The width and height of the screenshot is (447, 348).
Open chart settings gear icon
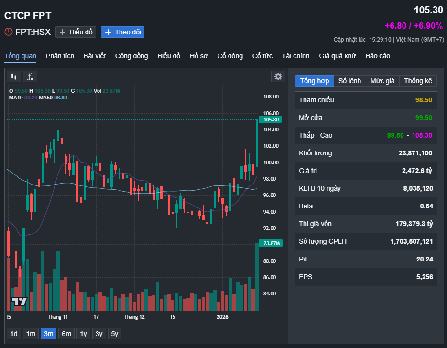[278, 76]
